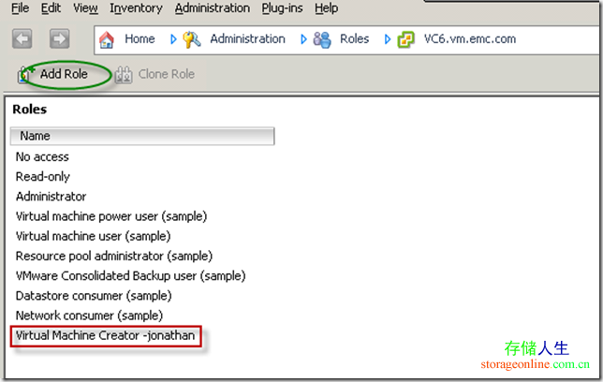Open the File menu
This screenshot has height=382, width=603.
coord(20,8)
